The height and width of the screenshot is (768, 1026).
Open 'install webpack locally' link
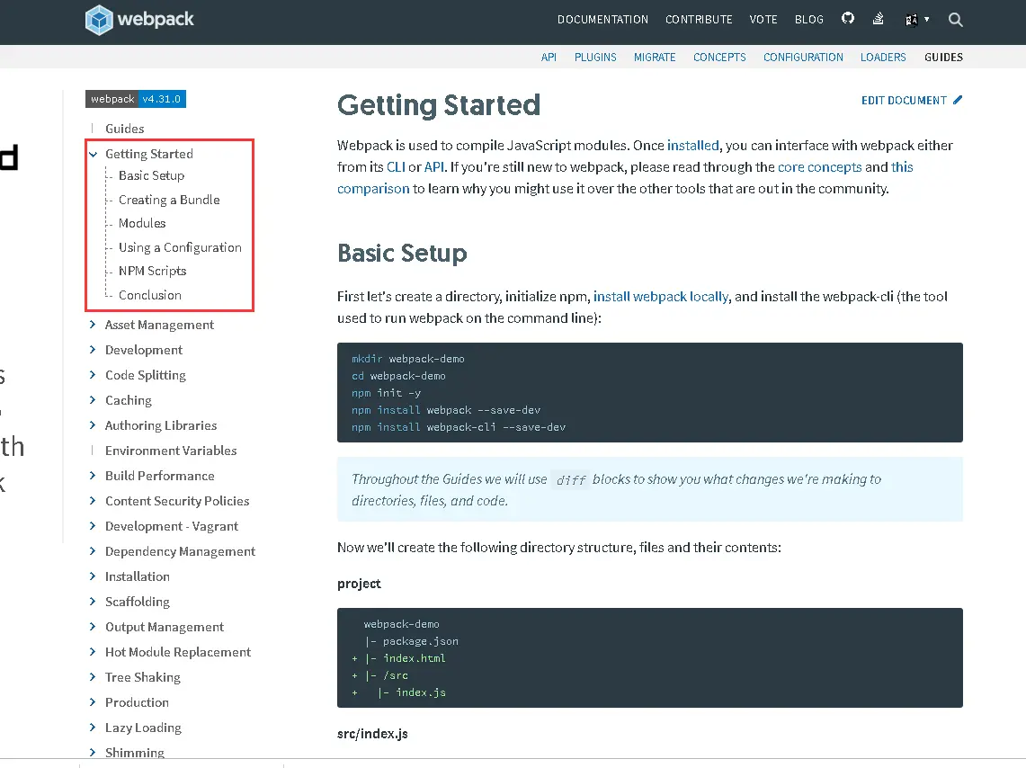pyautogui.click(x=661, y=297)
